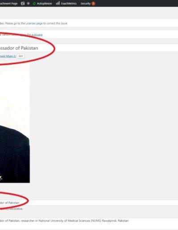This screenshot has width=178, height=230.
Task: Click the attachment permalink URL
Action: pos(8,56)
